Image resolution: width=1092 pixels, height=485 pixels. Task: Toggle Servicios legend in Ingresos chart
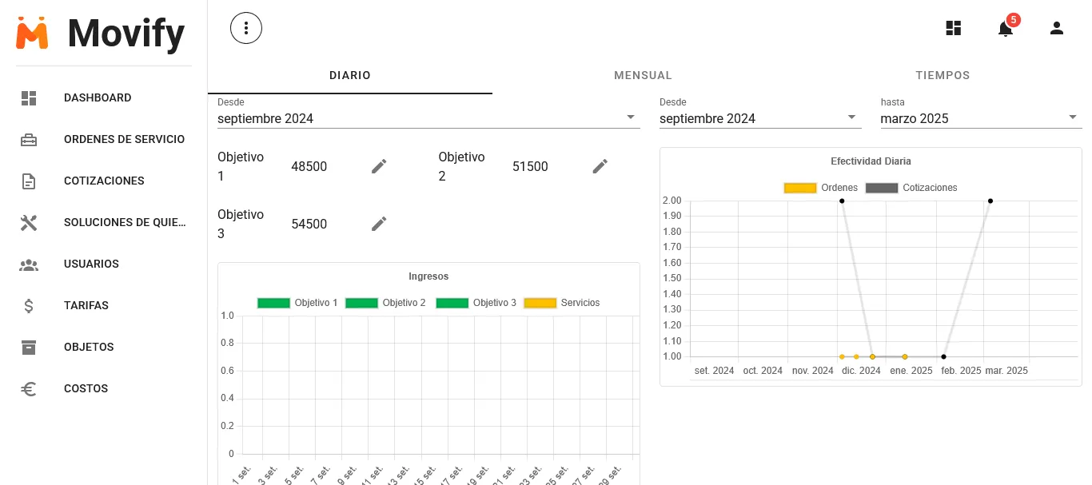[561, 303]
